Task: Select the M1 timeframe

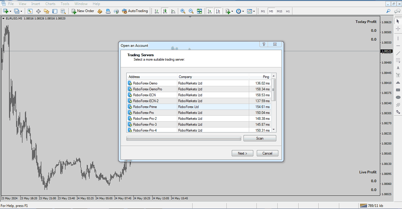Action: click(x=263, y=11)
